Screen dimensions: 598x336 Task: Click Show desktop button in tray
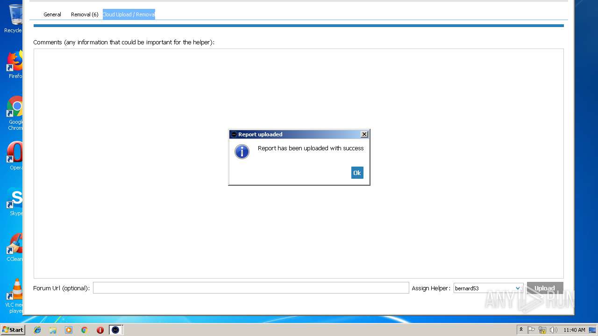[x=593, y=330]
